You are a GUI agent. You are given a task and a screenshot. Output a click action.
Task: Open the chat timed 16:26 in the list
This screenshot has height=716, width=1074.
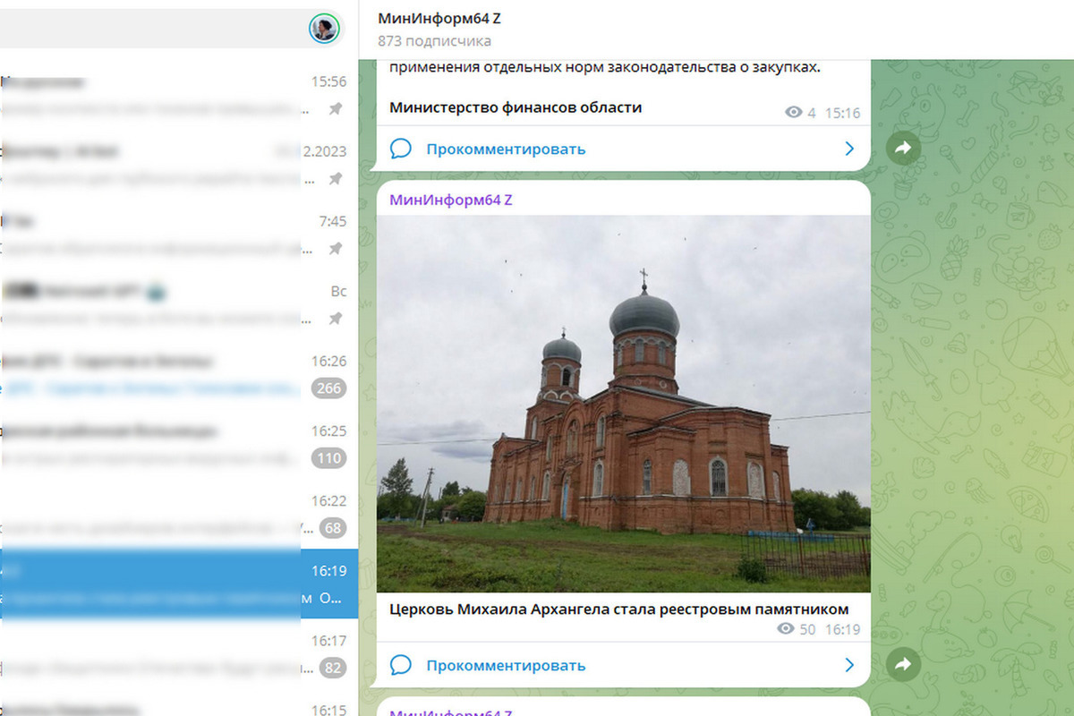point(179,374)
